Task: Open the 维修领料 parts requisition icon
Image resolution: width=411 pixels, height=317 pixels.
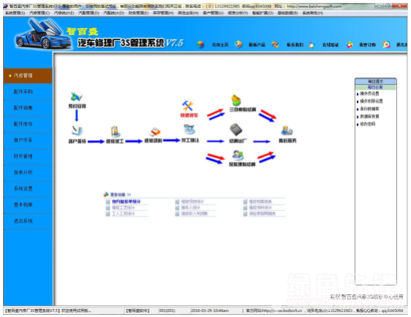Action: tap(155, 131)
